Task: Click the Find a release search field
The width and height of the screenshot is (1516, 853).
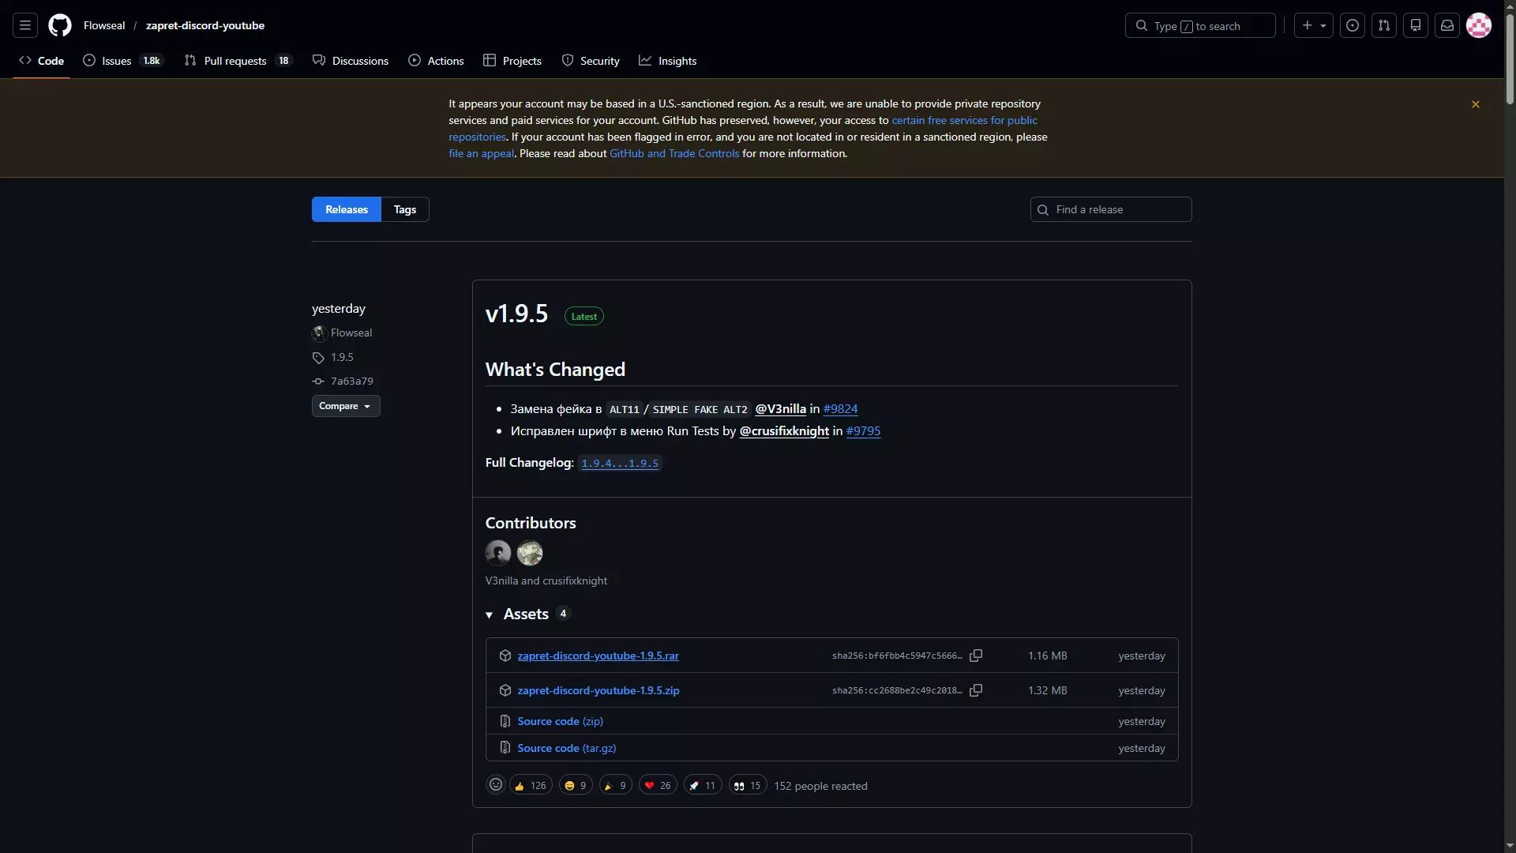Action: point(1111,209)
